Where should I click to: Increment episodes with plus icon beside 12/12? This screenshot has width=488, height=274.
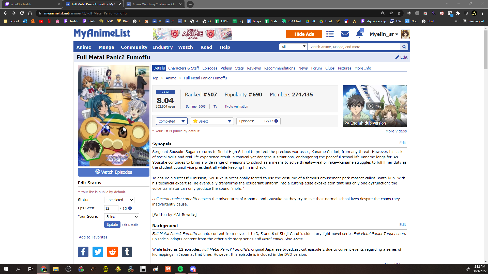coord(276,121)
